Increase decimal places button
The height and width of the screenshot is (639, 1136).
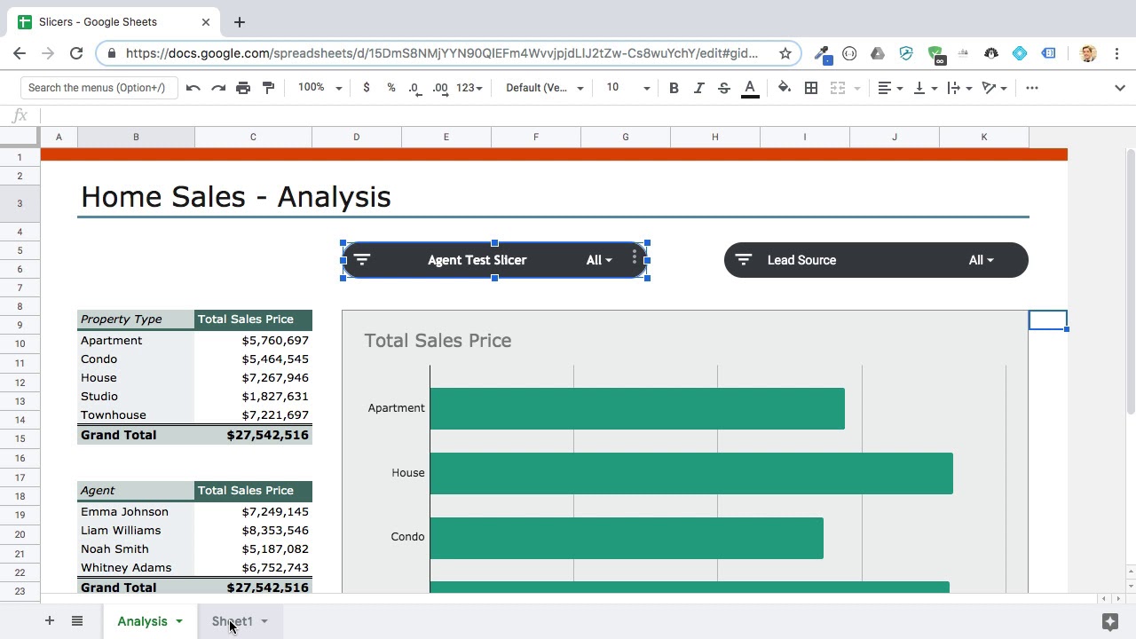point(440,88)
